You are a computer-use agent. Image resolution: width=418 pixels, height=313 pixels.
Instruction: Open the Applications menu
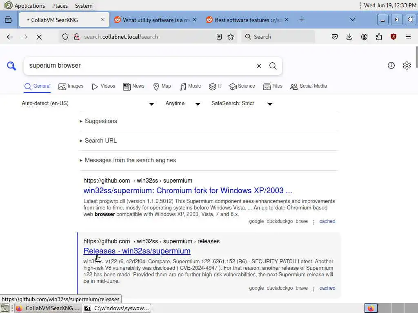25,6
